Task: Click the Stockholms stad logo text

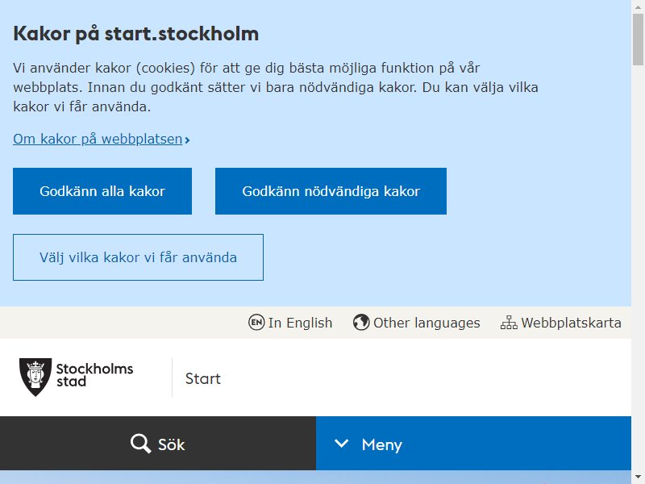Action: pos(94,375)
